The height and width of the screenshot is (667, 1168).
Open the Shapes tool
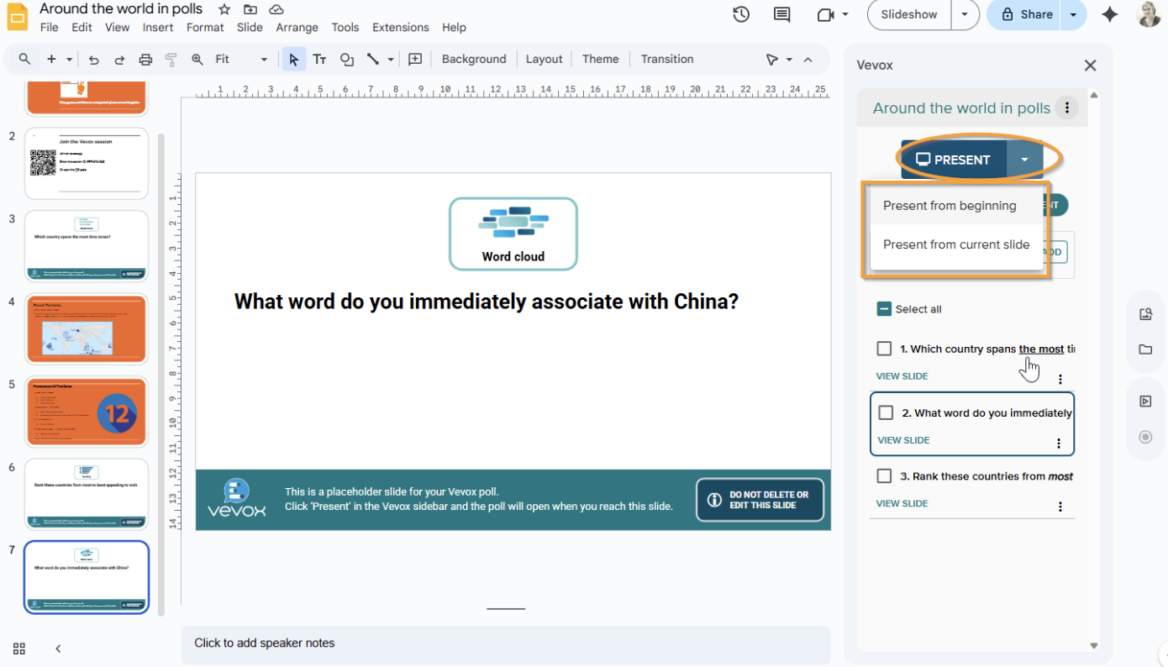pyautogui.click(x=346, y=59)
